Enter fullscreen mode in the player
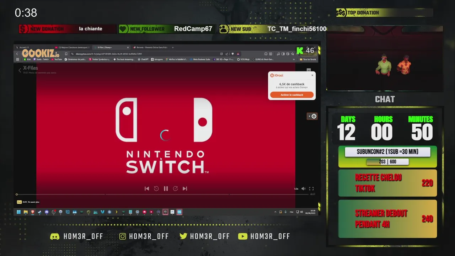The image size is (455, 256). [311, 189]
